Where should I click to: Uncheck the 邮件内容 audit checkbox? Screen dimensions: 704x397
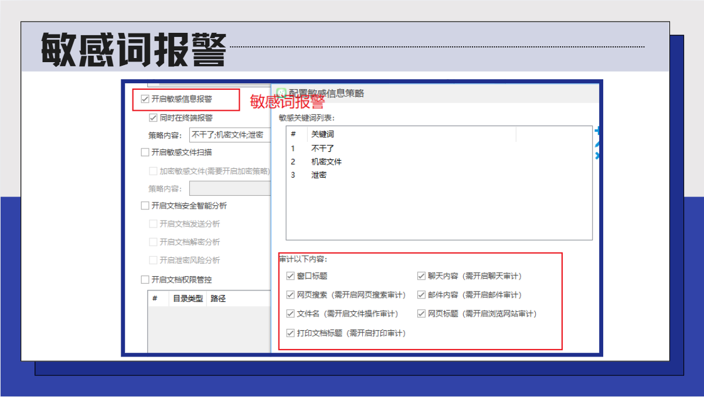(x=421, y=295)
